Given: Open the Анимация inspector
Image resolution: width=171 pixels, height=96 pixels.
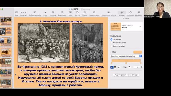Looking at the screenshot, I should point(130,14).
